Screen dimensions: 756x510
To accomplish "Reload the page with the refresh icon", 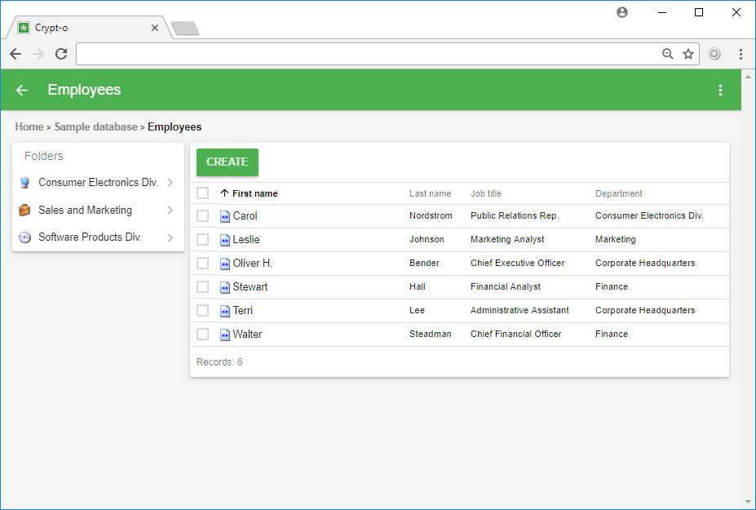I will coord(61,54).
